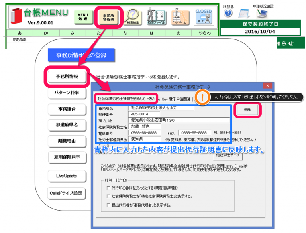Select the ああああ list entry
Screen dimensions: 306x233
(x=19, y=39)
